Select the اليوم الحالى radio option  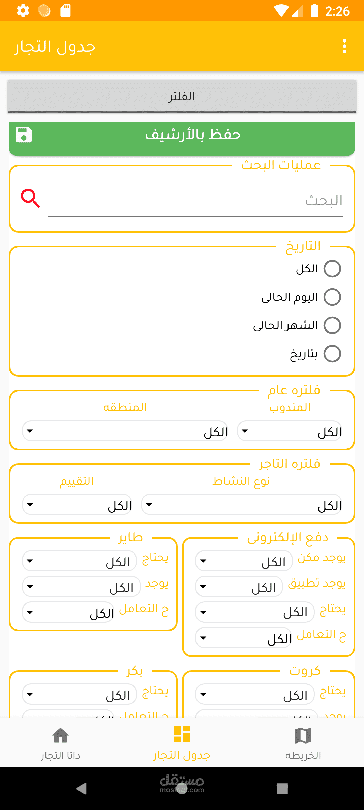(x=332, y=297)
